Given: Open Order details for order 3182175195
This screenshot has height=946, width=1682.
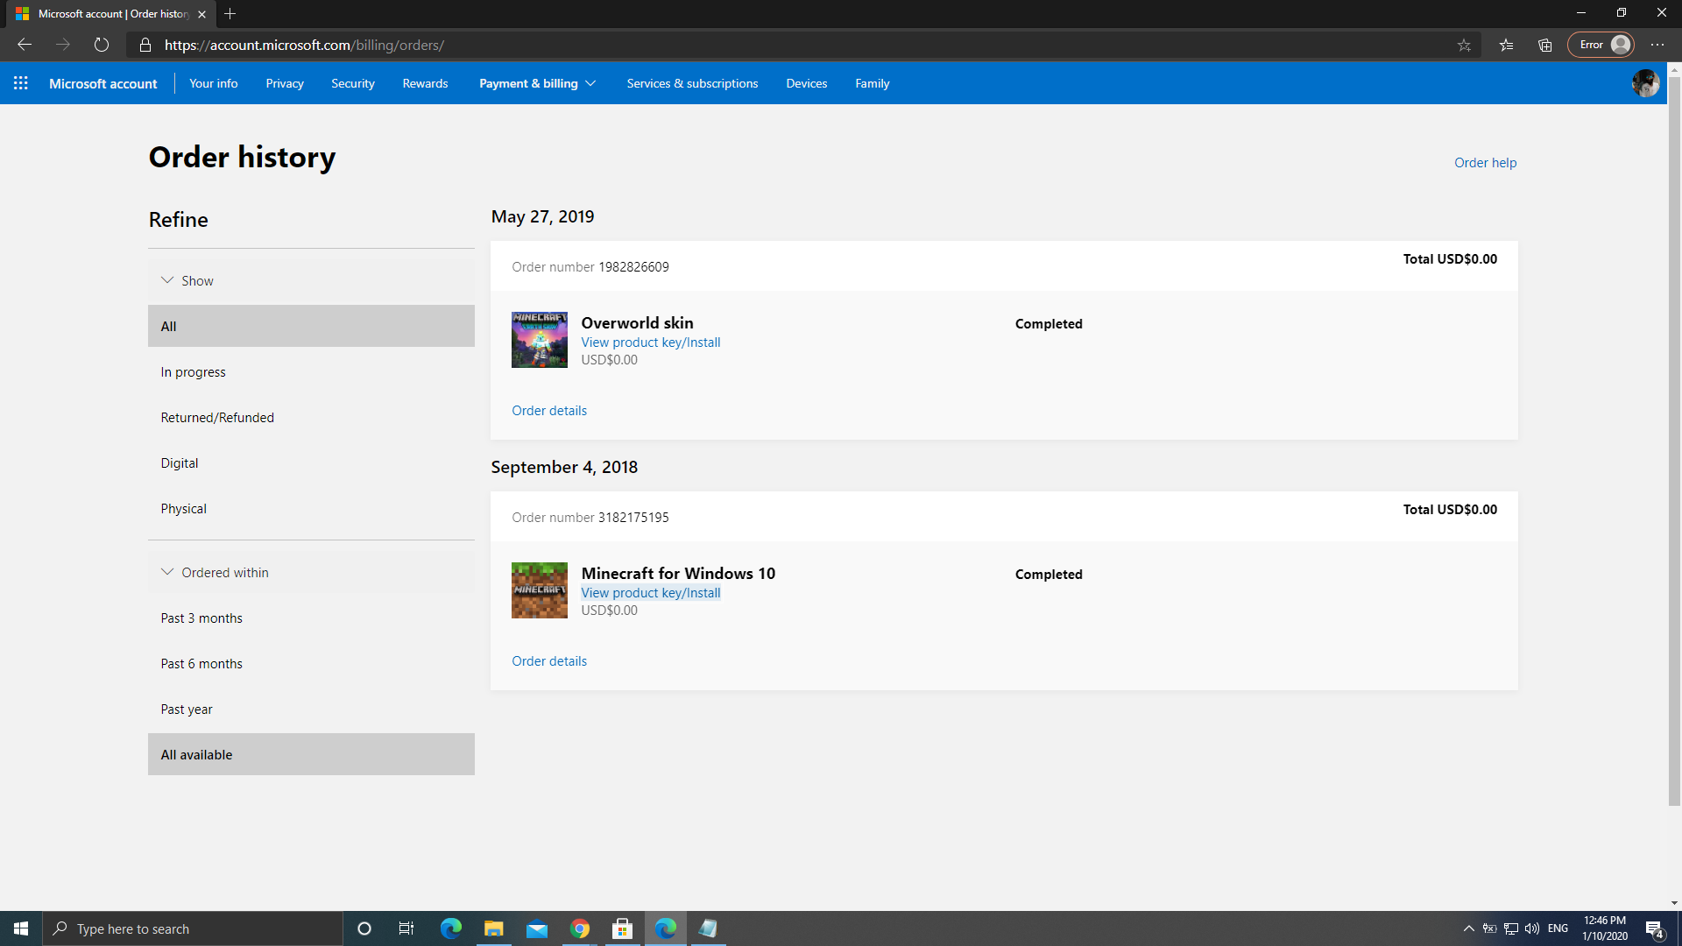Looking at the screenshot, I should (x=549, y=661).
